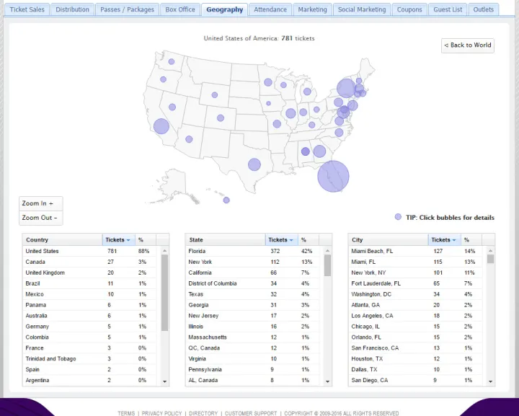Image resolution: width=519 pixels, height=416 pixels.
Task: Open the Social Marketing tab
Action: pyautogui.click(x=362, y=9)
